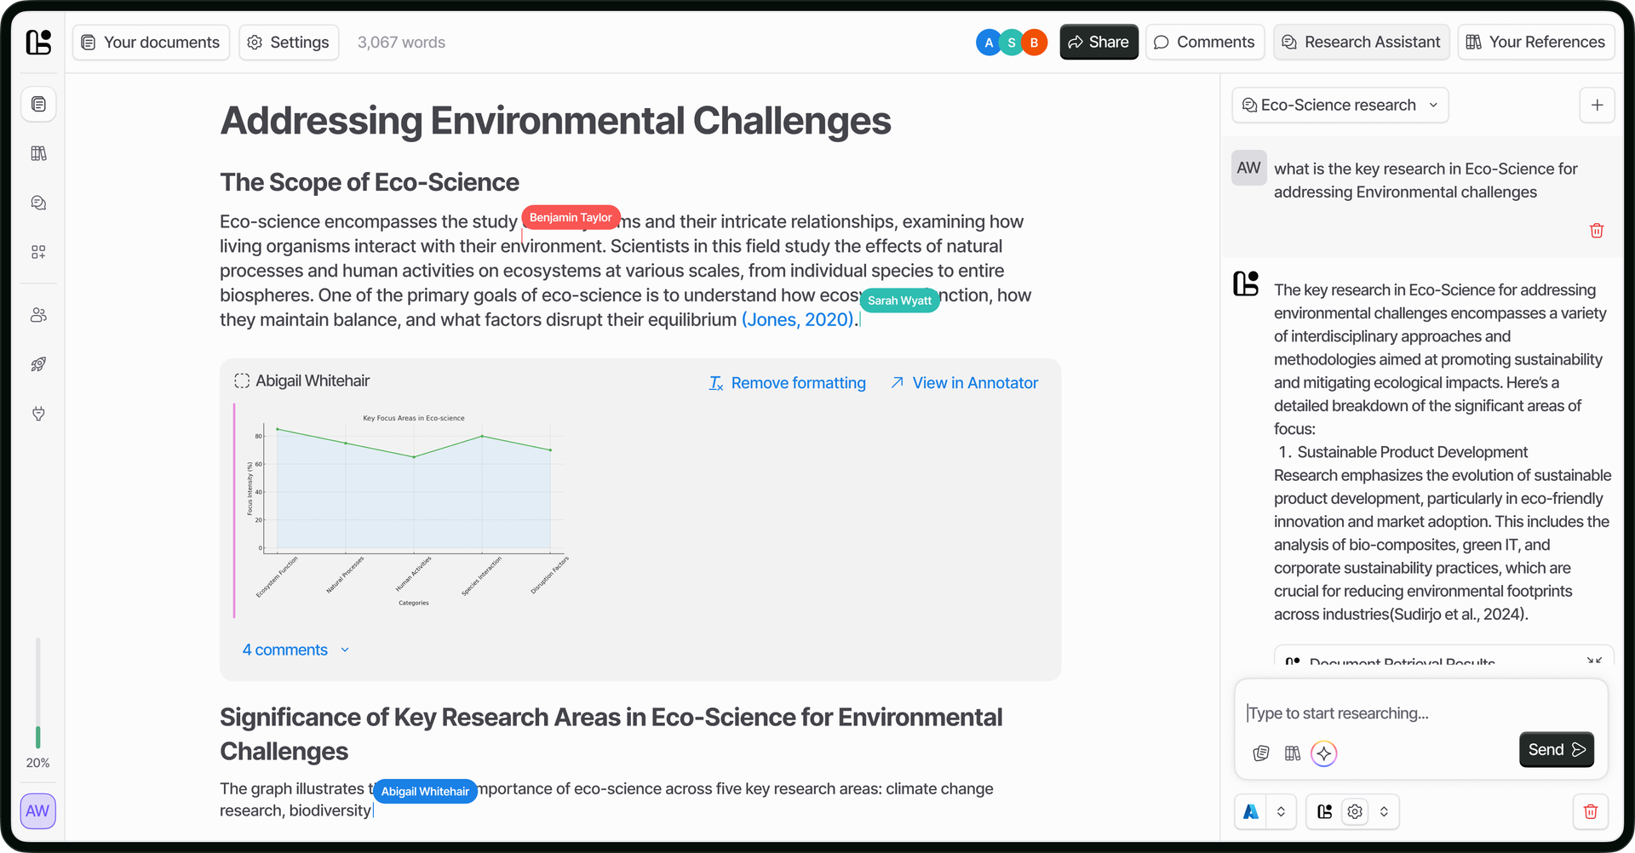The height and width of the screenshot is (853, 1635).
Task: Open the Jones, 2020 citation link
Action: [x=798, y=319]
